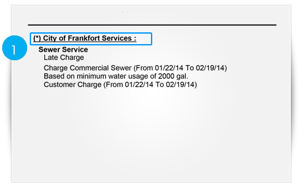Click the 2000 gal. usage value

[x=173, y=76]
